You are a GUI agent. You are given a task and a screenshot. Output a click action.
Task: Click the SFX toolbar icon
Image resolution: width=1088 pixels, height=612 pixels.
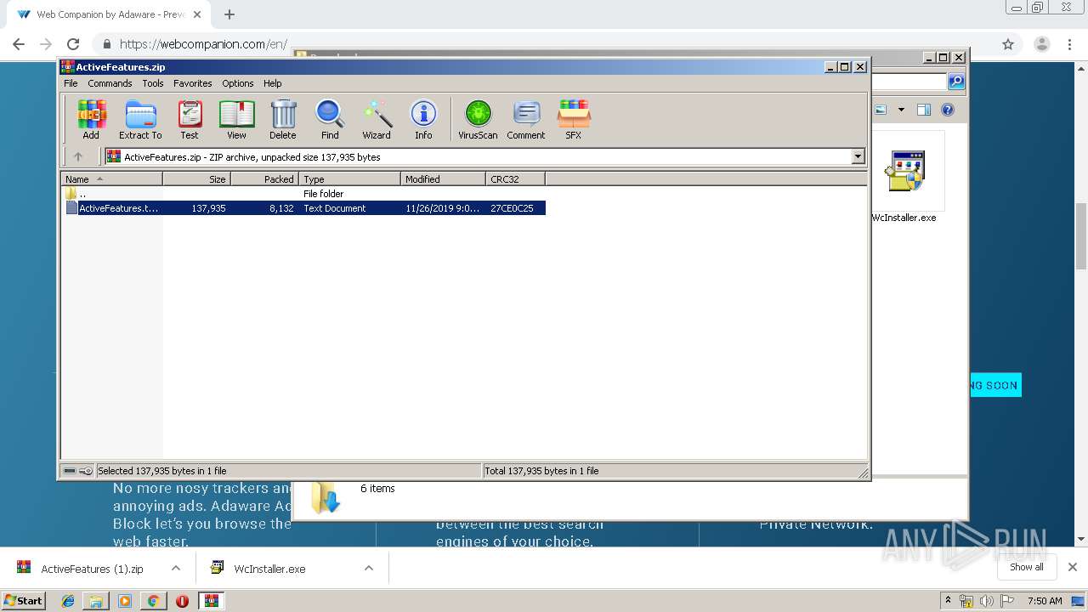(x=574, y=119)
